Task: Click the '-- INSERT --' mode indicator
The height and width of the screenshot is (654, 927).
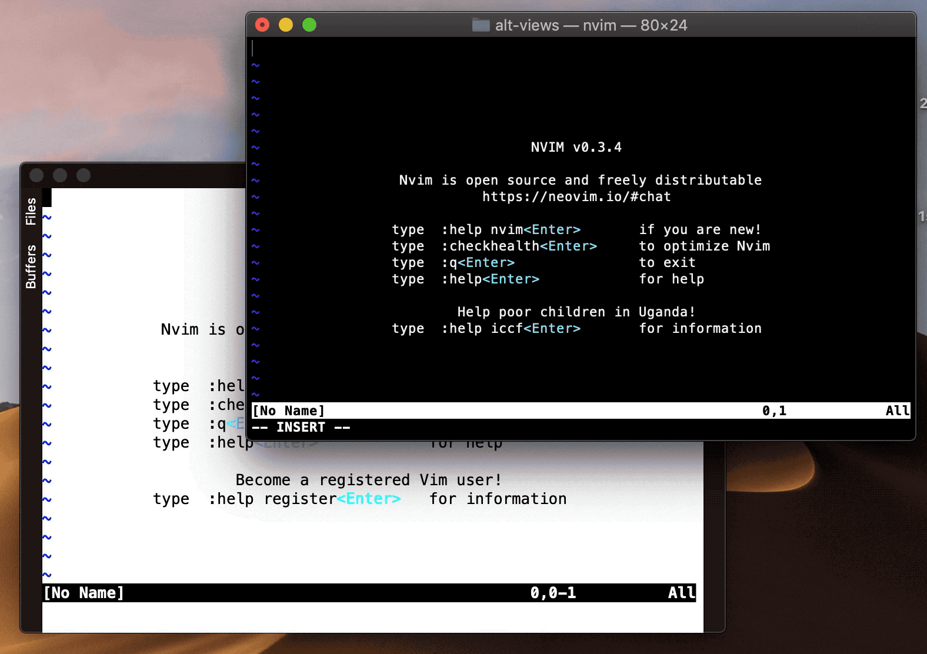Action: 301,427
